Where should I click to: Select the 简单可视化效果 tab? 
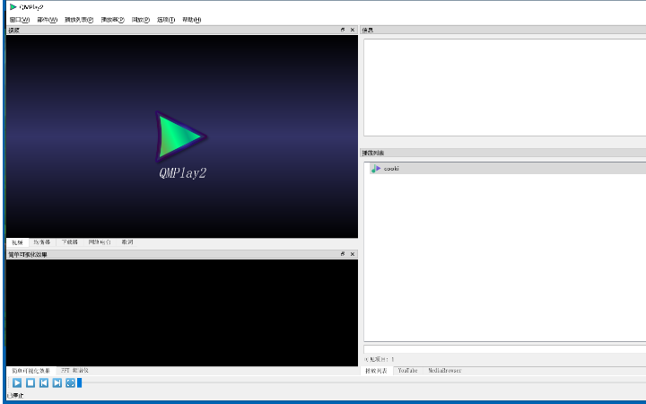[x=31, y=371]
